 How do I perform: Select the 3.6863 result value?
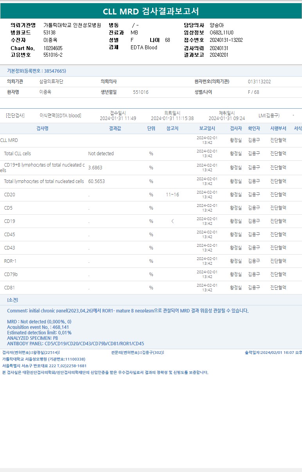(x=95, y=167)
